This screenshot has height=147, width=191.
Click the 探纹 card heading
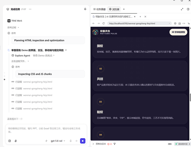(x=100, y=46)
